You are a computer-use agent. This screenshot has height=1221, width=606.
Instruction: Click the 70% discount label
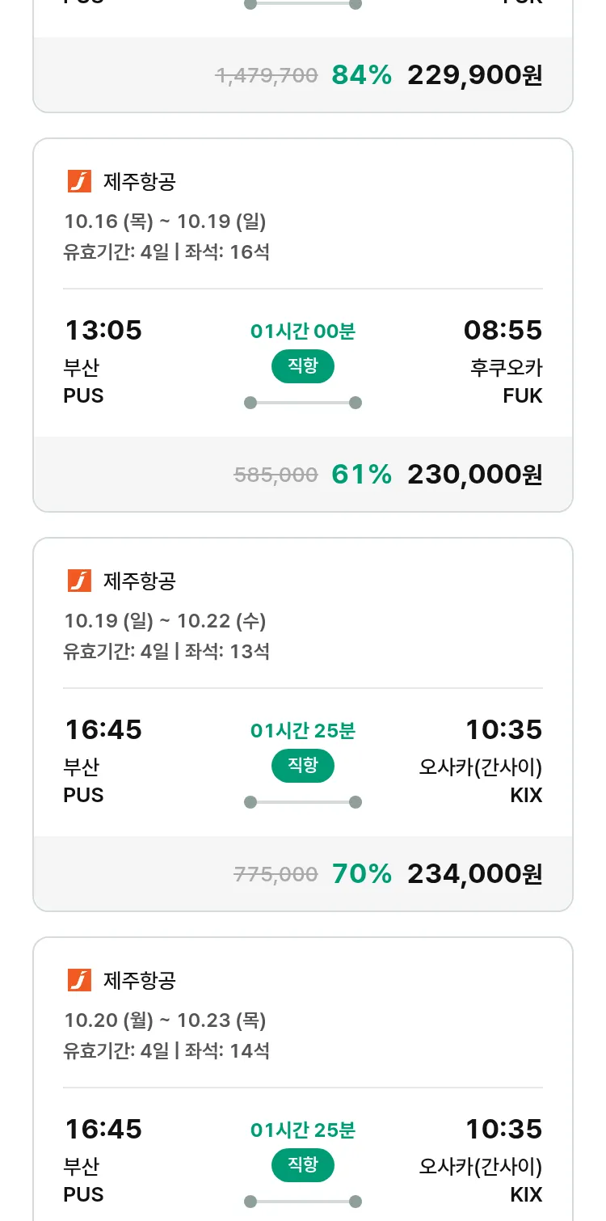[x=361, y=874]
